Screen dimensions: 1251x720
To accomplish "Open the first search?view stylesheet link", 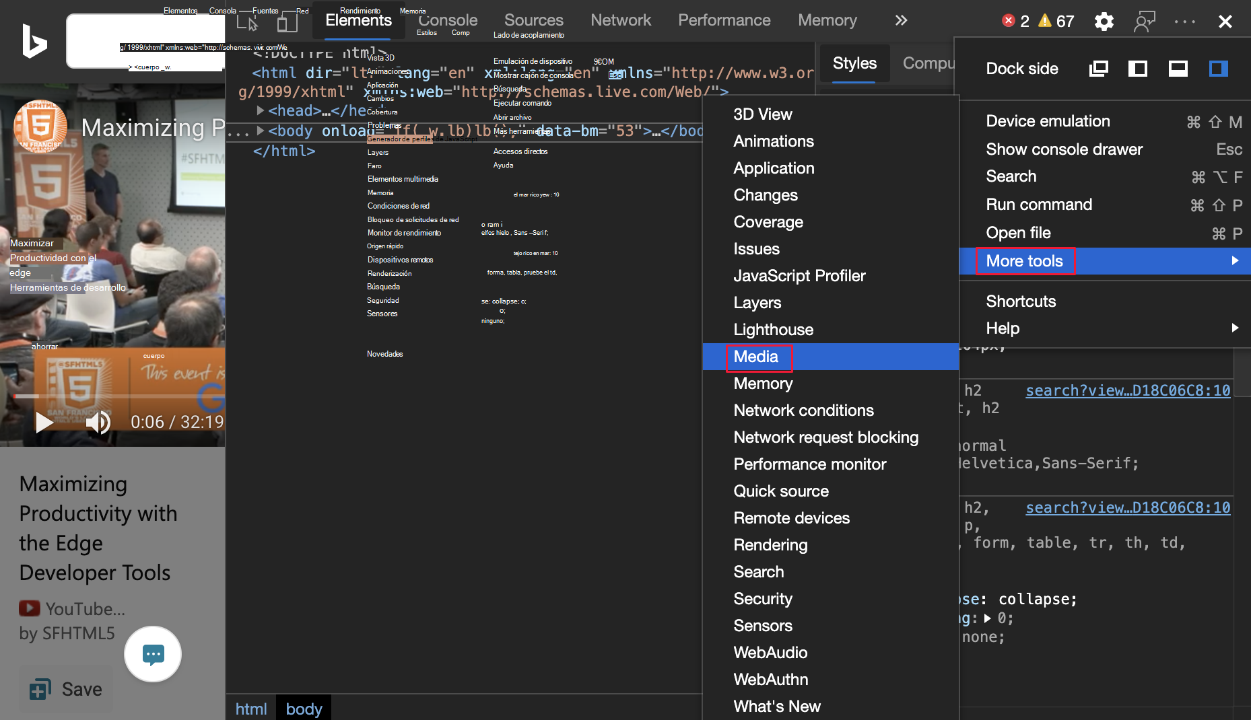I will point(1127,390).
